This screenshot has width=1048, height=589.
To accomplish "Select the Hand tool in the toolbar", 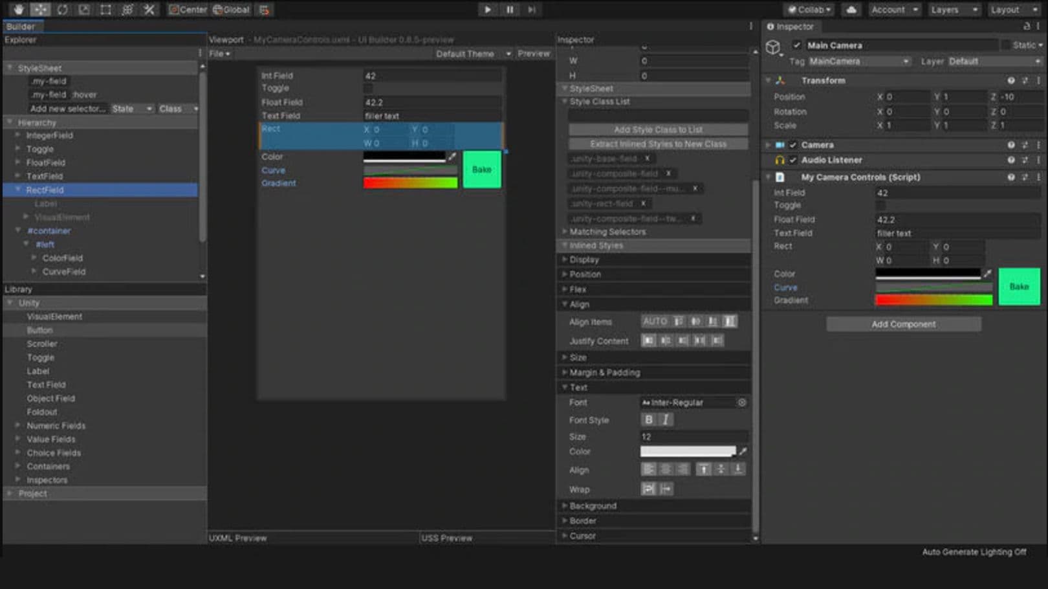I will click(x=18, y=9).
